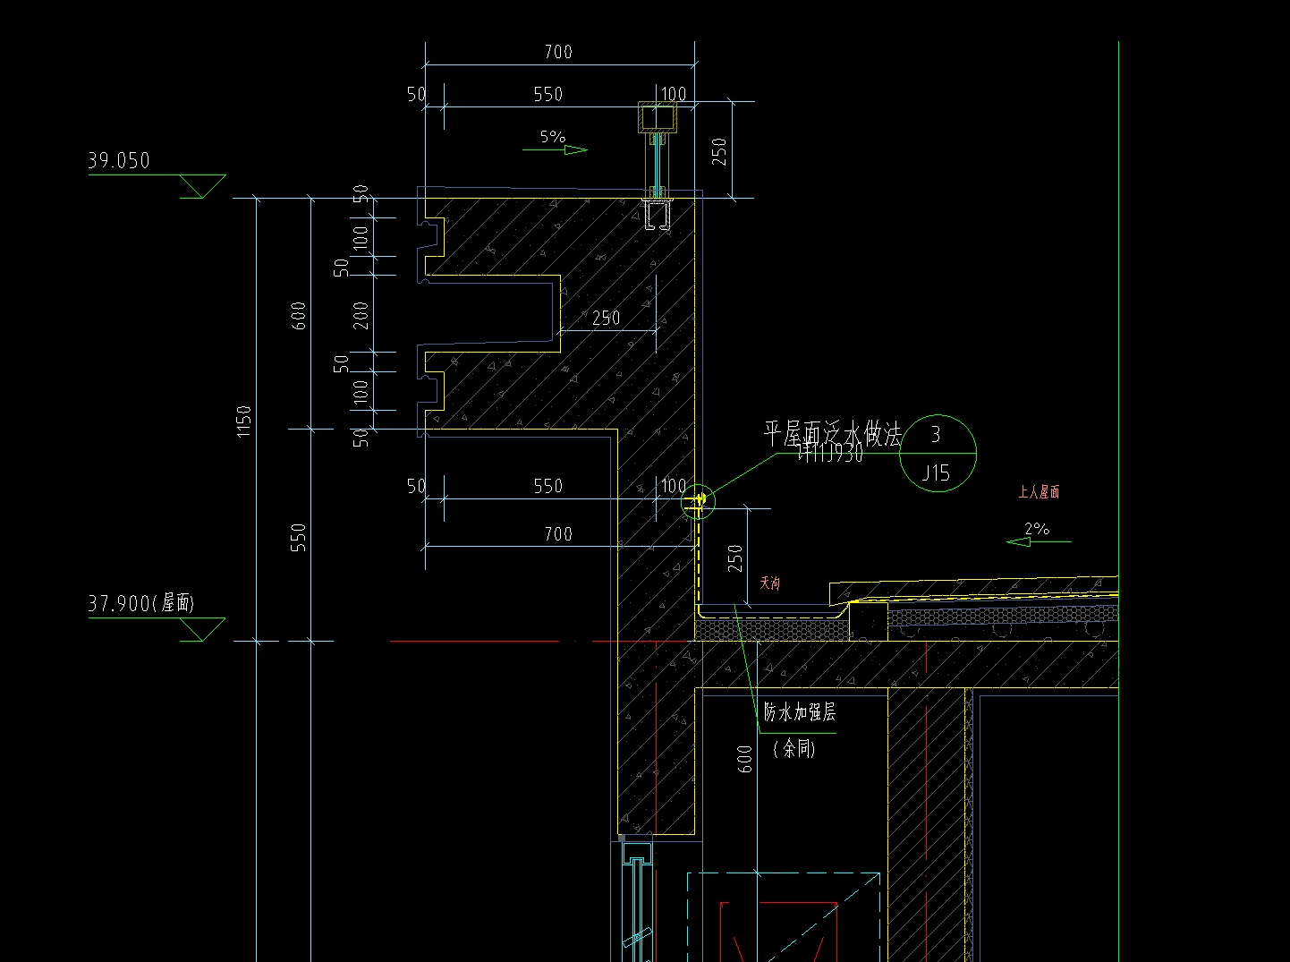Select the 5% slope text
Screen dimensions: 1290x962
coord(553,137)
